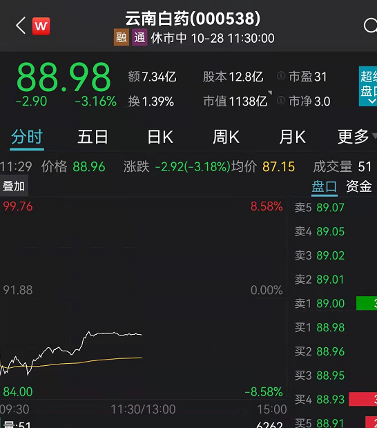Screen dimensions: 377x428
Task: Tap the 11:30/13:00 time axis label
Action: pyautogui.click(x=143, y=409)
